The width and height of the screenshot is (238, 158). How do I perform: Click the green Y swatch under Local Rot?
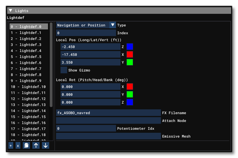(130, 94)
